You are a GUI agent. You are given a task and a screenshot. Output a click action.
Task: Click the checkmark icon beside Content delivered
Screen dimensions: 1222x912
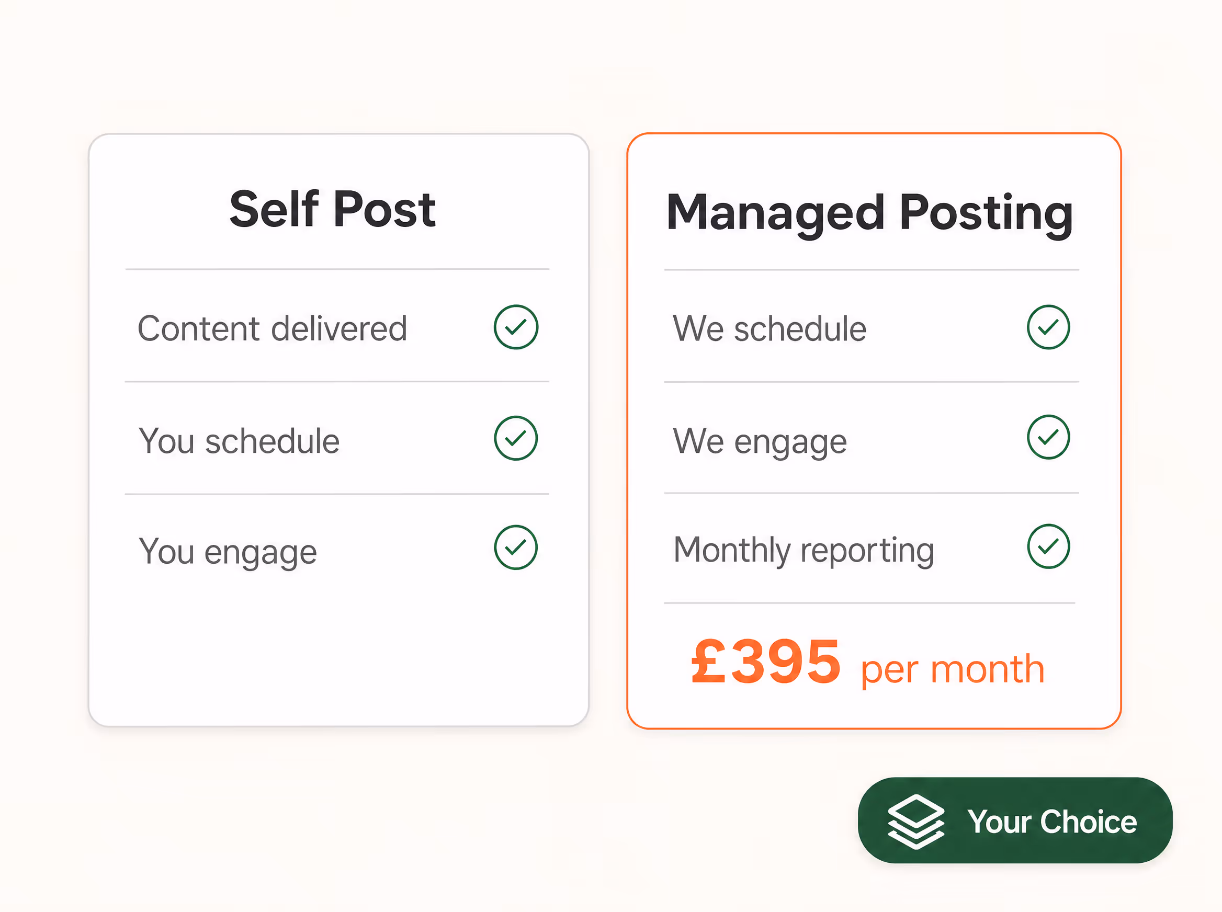click(516, 327)
